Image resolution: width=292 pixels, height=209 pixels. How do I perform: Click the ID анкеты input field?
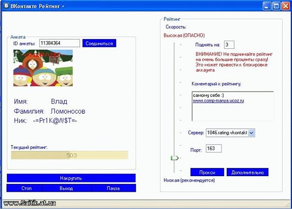[59, 44]
